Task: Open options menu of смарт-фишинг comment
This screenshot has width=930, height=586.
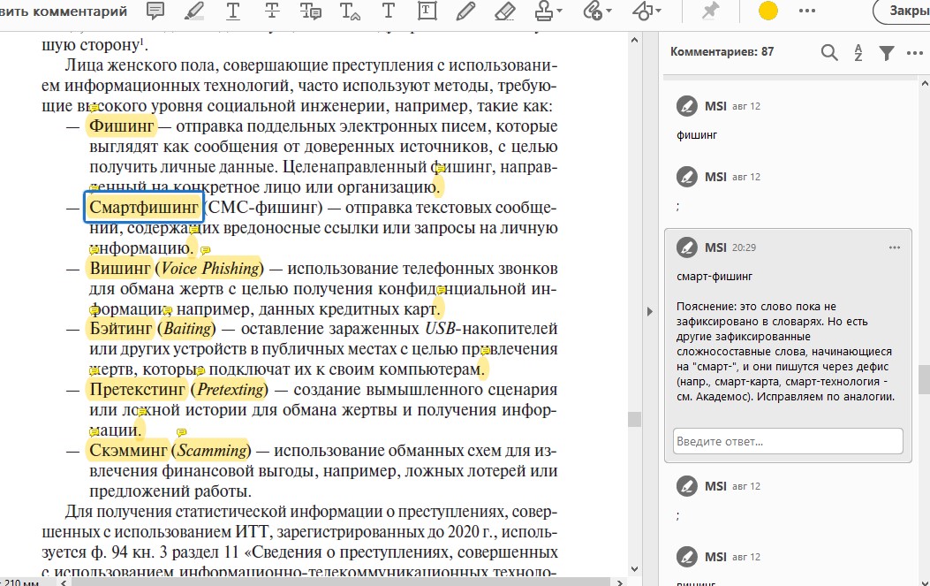Action: (x=895, y=247)
